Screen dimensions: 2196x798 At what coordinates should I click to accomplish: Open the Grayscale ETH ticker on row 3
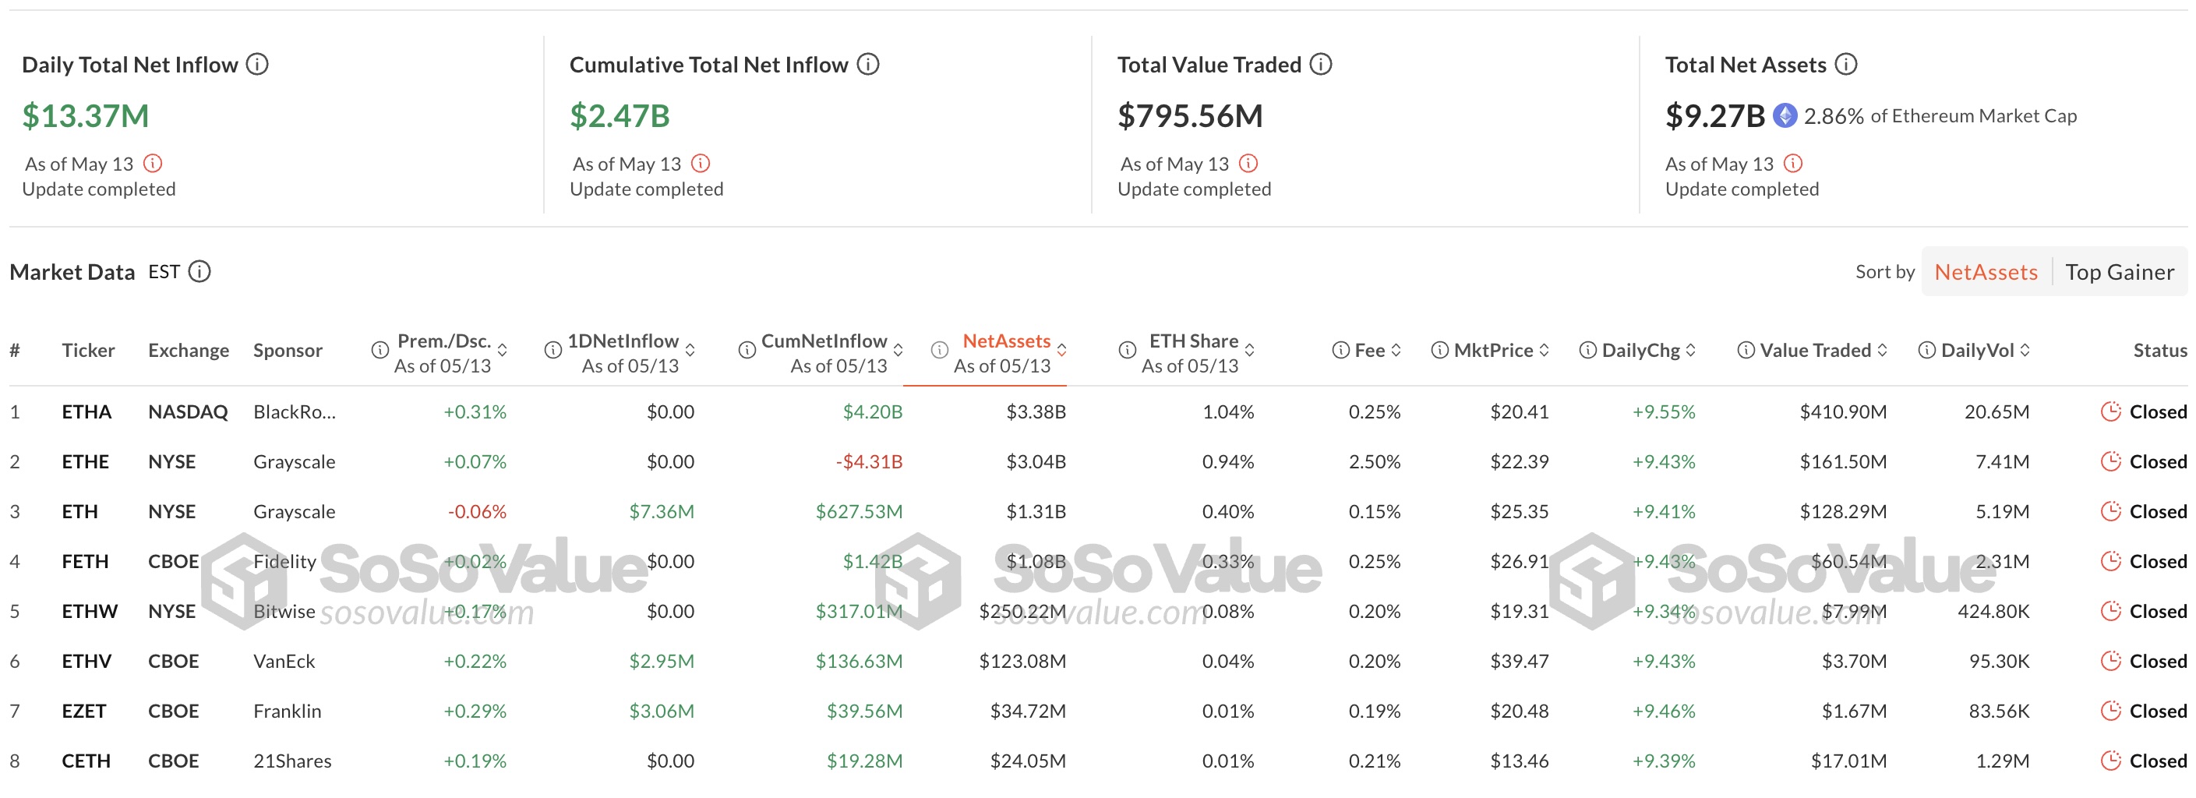(79, 511)
